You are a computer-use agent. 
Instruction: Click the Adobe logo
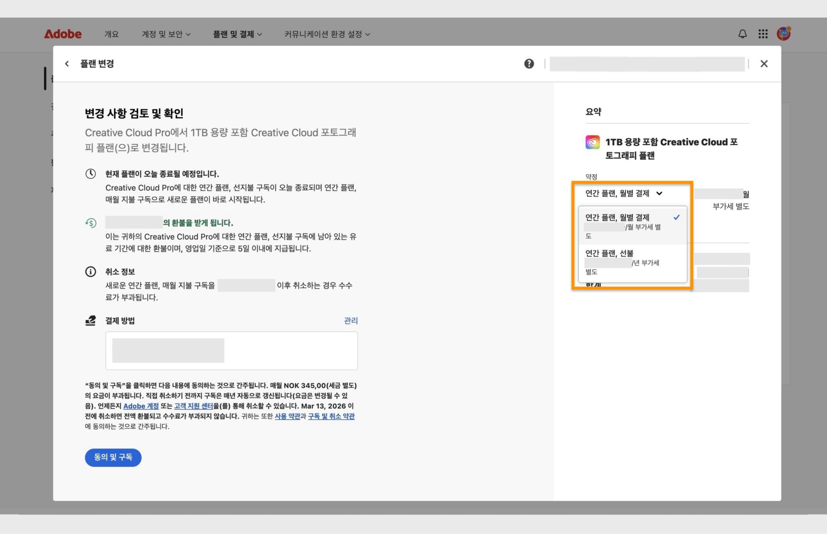[63, 34]
